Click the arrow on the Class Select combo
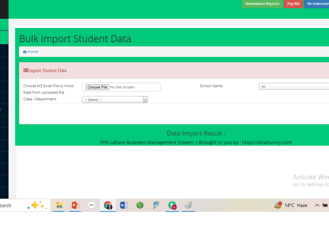 click(145, 100)
